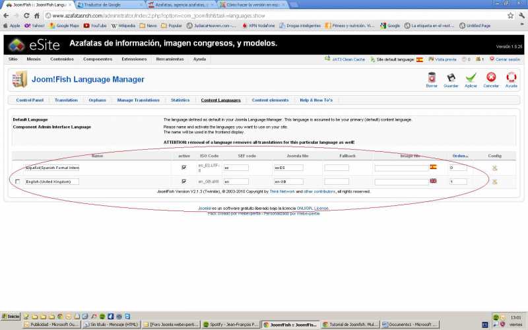Open the Chrome wrench settings menu
The width and height of the screenshot is (528, 330).
coord(521,15)
